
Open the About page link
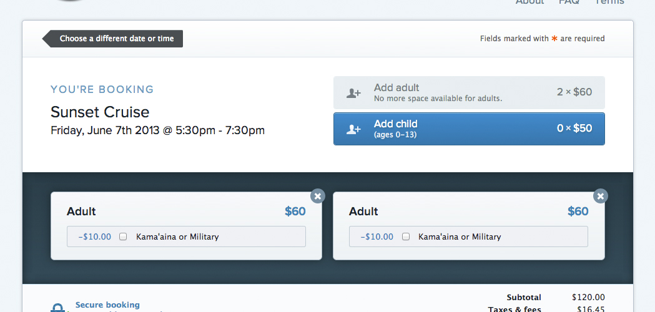pyautogui.click(x=529, y=2)
